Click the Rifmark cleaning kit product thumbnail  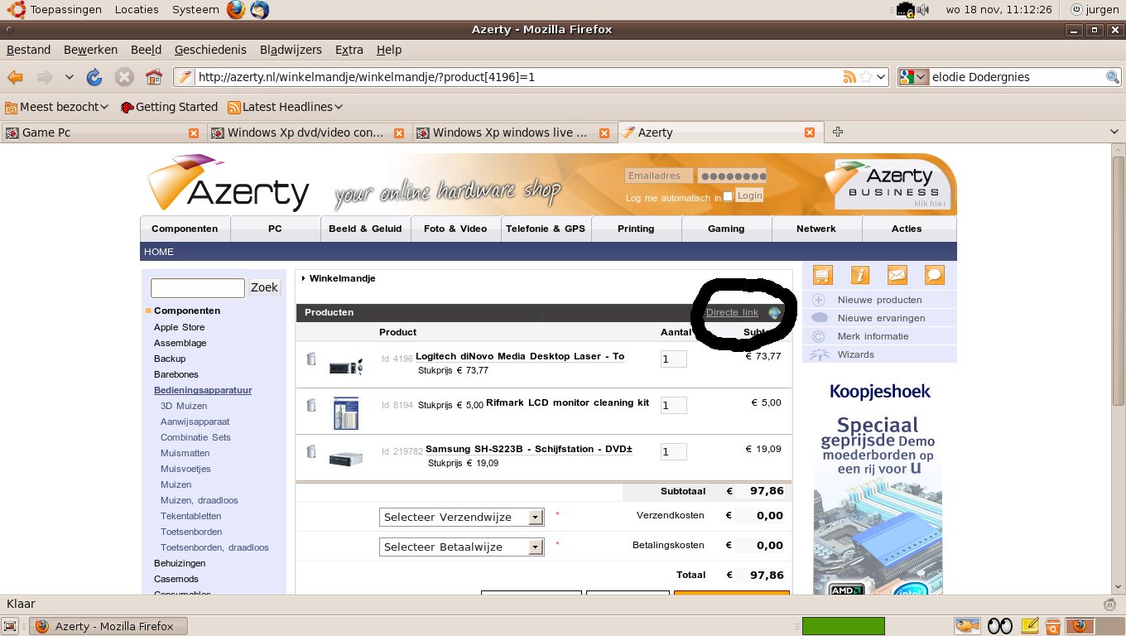coord(346,412)
